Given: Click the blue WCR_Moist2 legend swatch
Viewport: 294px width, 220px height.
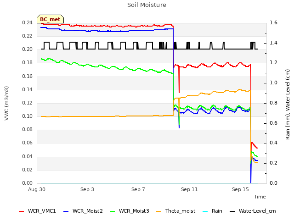Looking at the screenshot, I should [x=66, y=212].
